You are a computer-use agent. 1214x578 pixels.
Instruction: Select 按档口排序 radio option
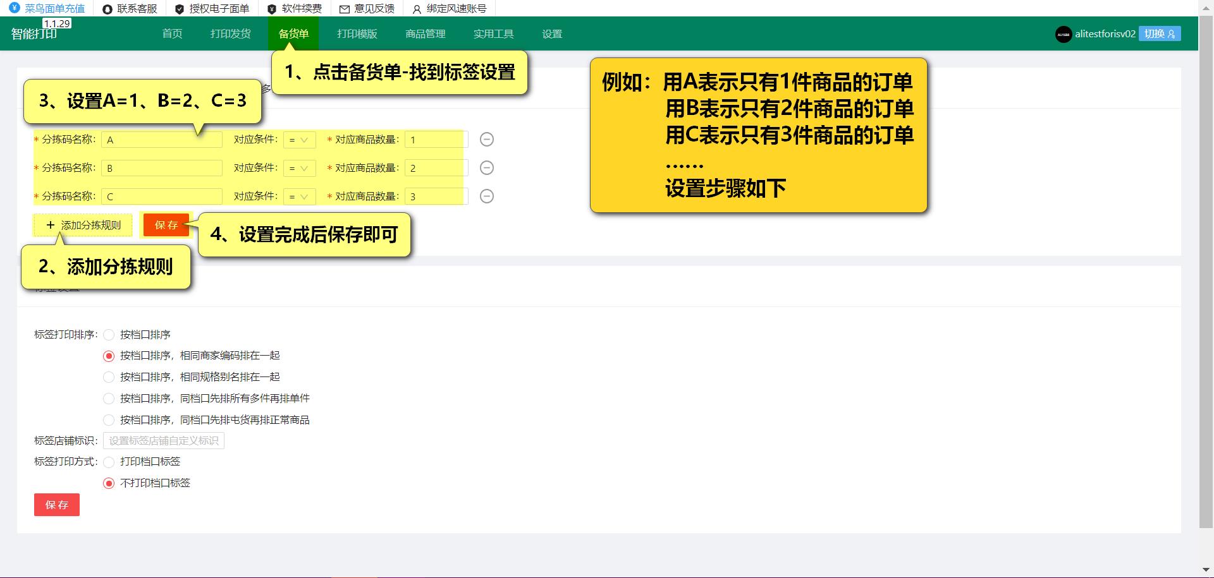tap(108, 334)
